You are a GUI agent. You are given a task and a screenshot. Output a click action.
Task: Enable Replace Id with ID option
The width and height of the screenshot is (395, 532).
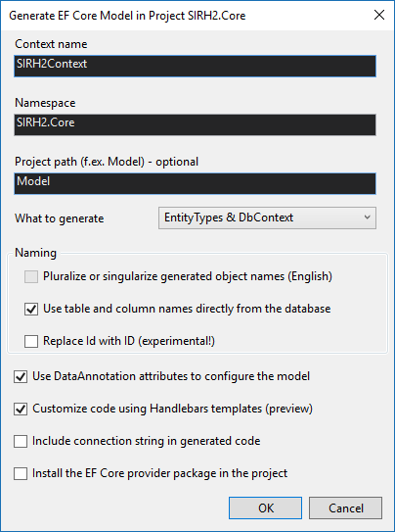click(31, 341)
